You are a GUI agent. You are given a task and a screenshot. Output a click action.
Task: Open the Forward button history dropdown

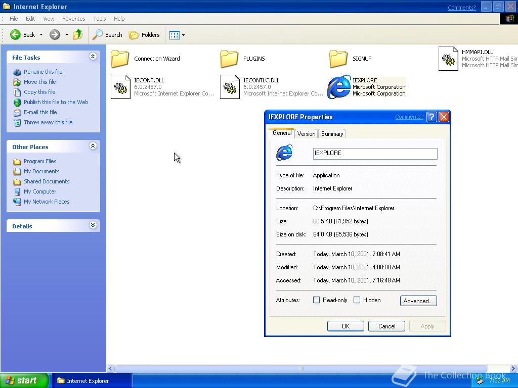[67, 35]
